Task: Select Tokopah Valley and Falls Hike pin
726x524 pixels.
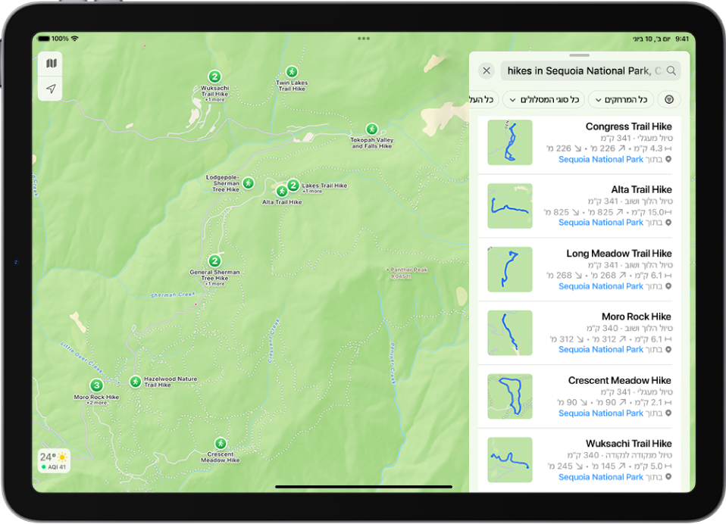Action: [371, 129]
